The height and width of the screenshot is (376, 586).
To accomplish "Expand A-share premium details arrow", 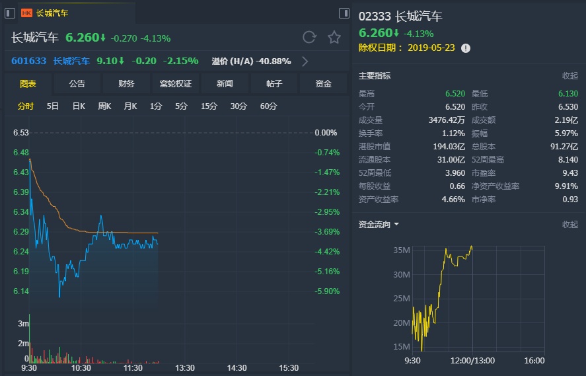I will 305,61.
